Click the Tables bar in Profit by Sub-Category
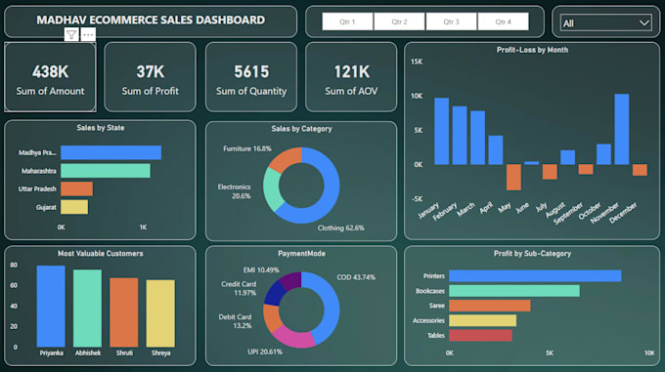 click(x=480, y=335)
